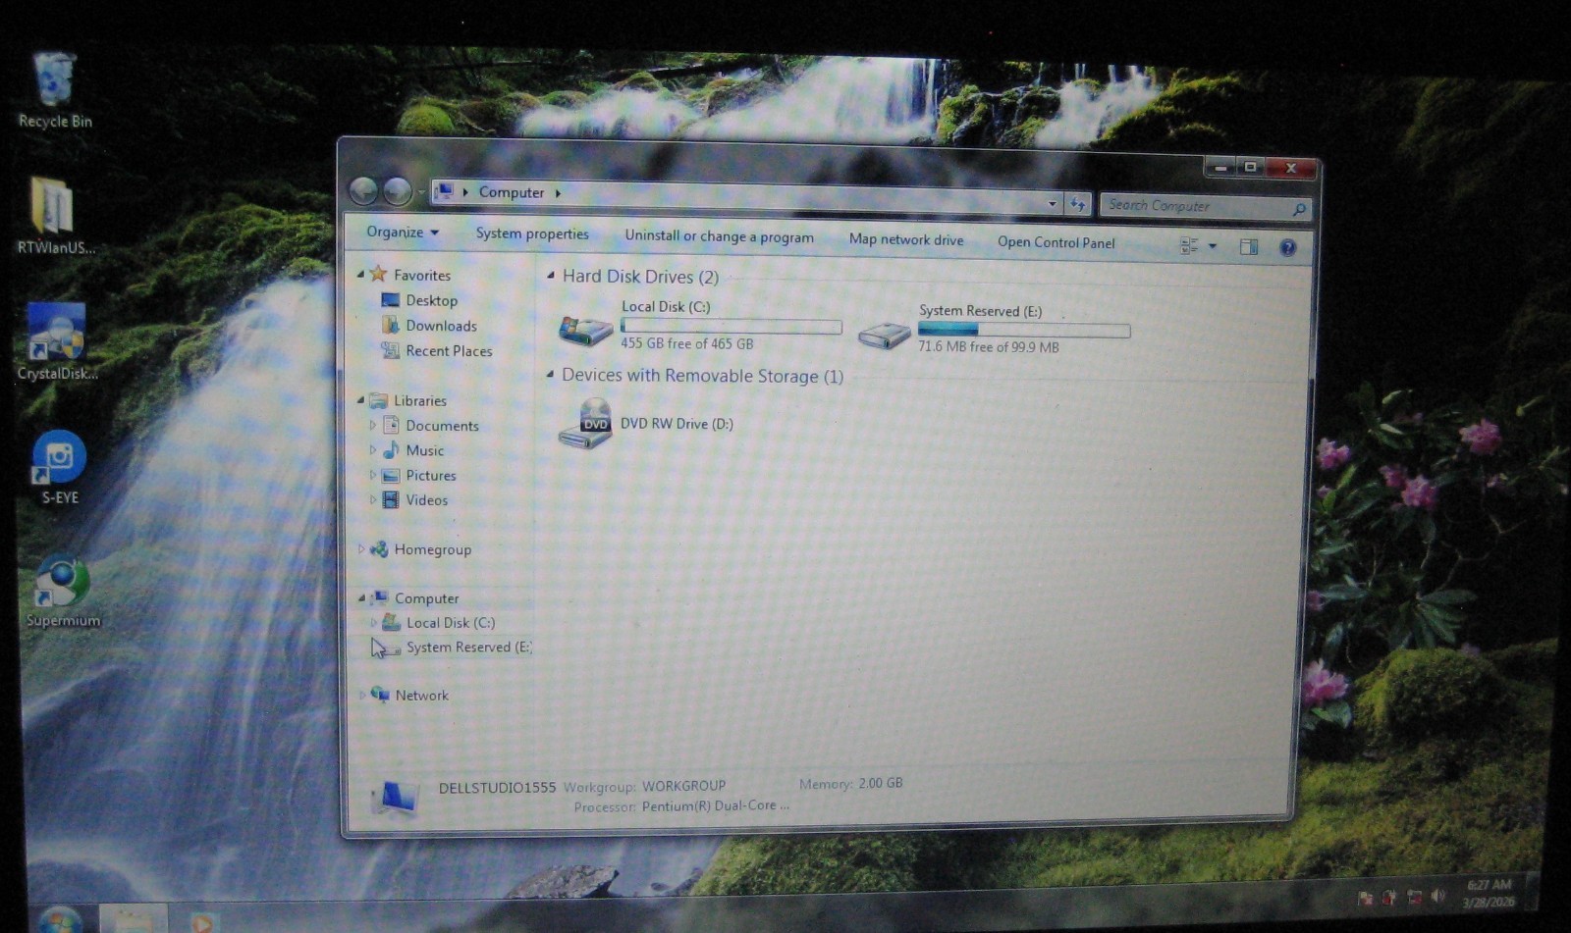The width and height of the screenshot is (1571, 933).
Task: Expand the Documents library node
Action: 373,425
